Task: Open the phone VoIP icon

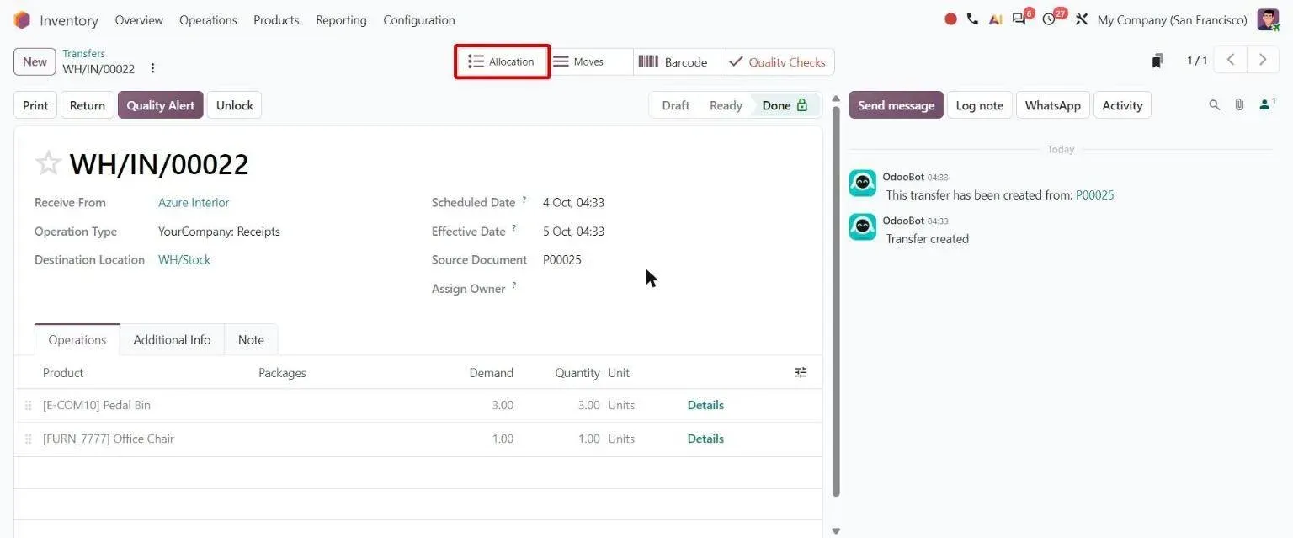Action: click(972, 19)
